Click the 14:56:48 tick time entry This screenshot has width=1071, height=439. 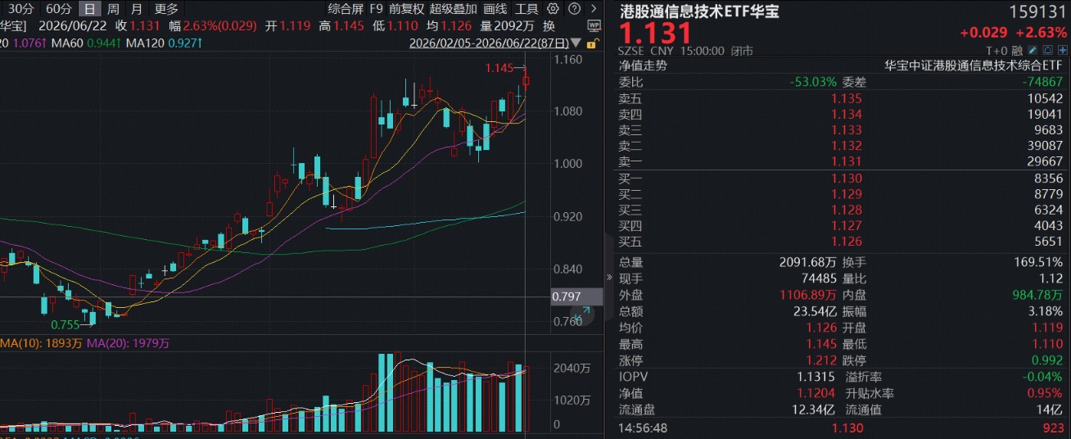click(x=643, y=428)
